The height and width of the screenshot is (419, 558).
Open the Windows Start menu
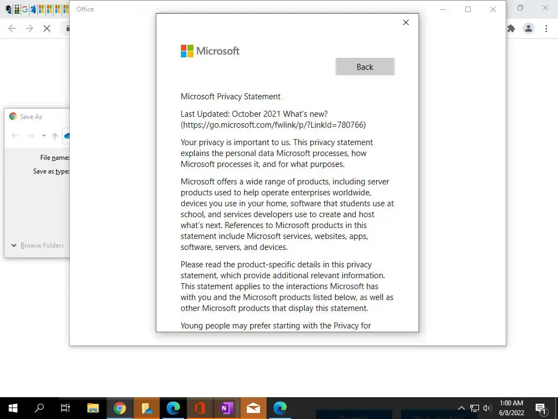coord(13,408)
